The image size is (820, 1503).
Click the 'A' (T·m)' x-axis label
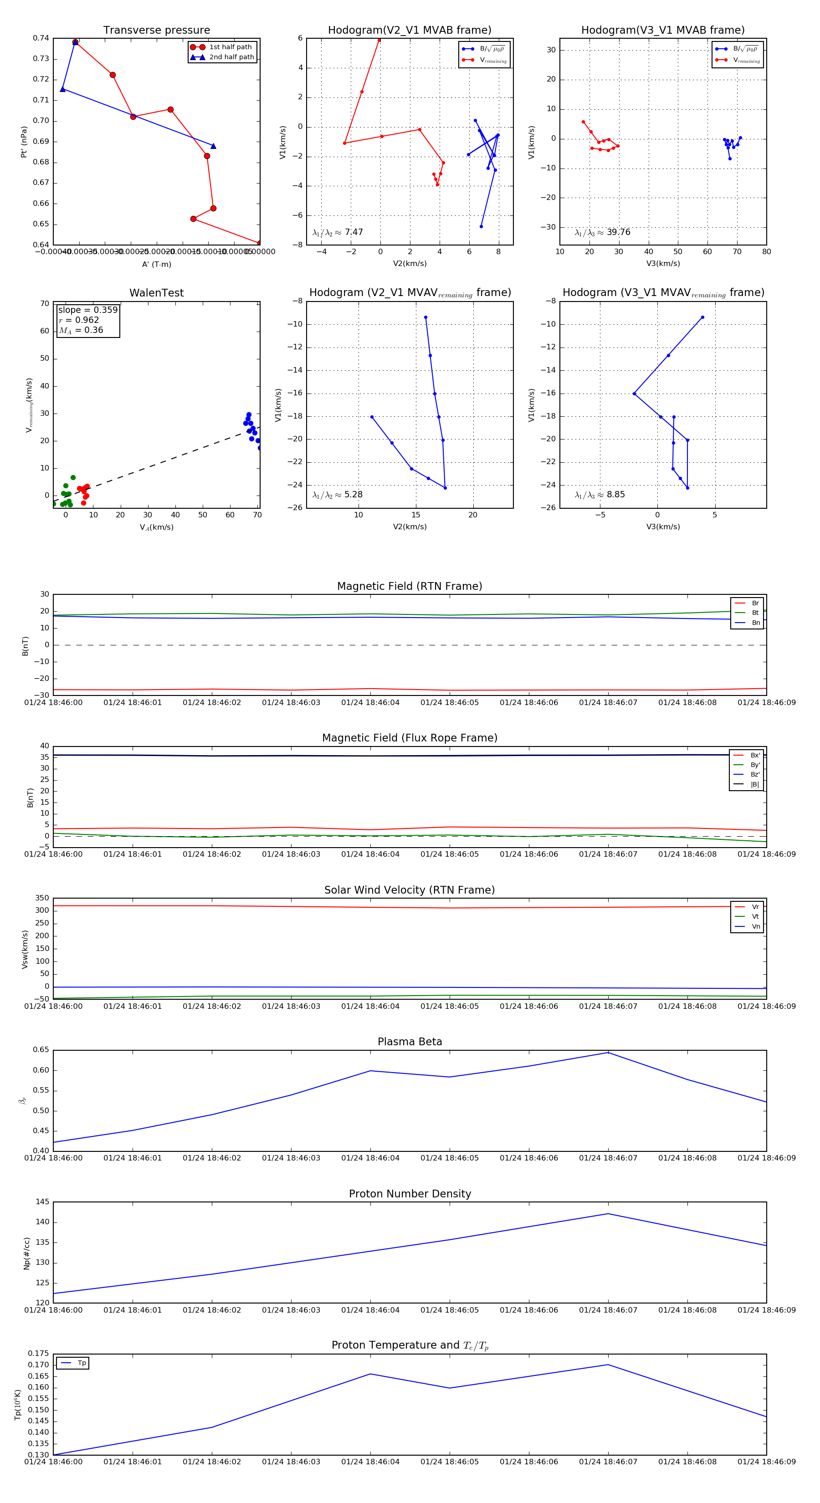156,264
